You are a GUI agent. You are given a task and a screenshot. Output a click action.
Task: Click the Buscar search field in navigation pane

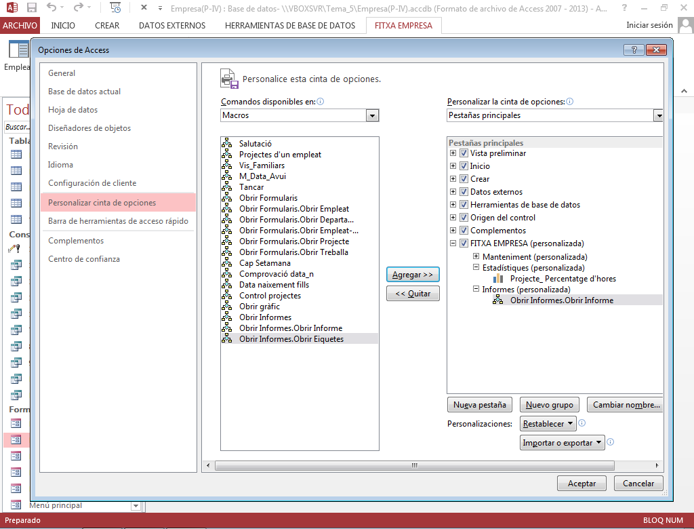pos(17,127)
